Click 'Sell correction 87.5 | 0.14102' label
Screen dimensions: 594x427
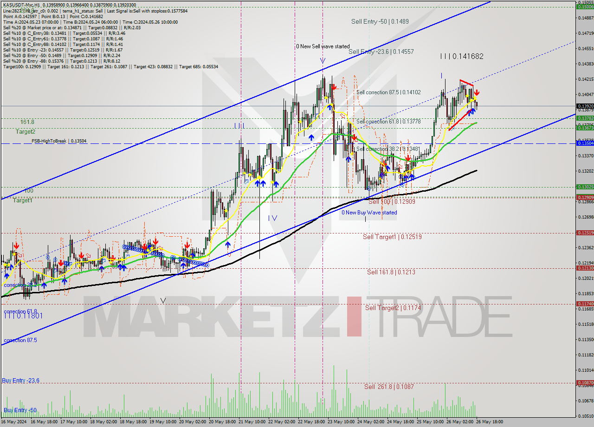[x=388, y=92]
